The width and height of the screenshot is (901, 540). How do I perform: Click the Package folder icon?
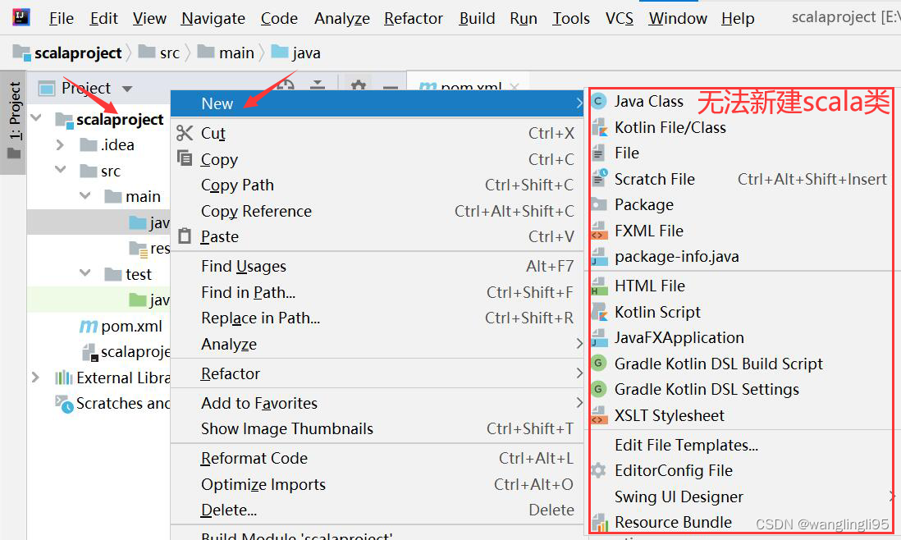pyautogui.click(x=599, y=204)
